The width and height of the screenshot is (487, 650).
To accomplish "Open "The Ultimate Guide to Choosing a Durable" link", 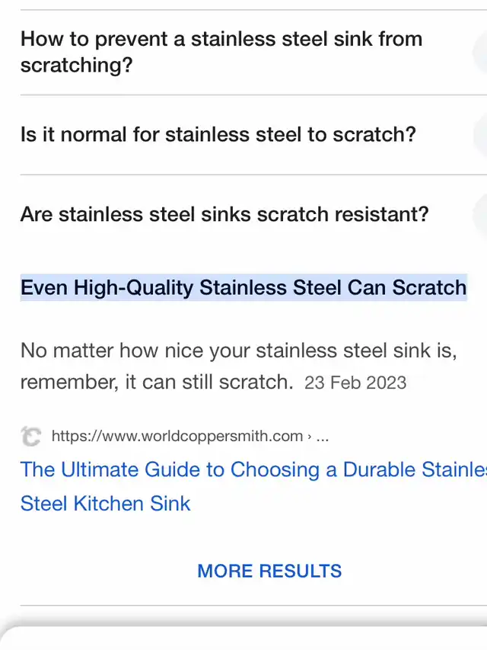I will [x=253, y=469].
